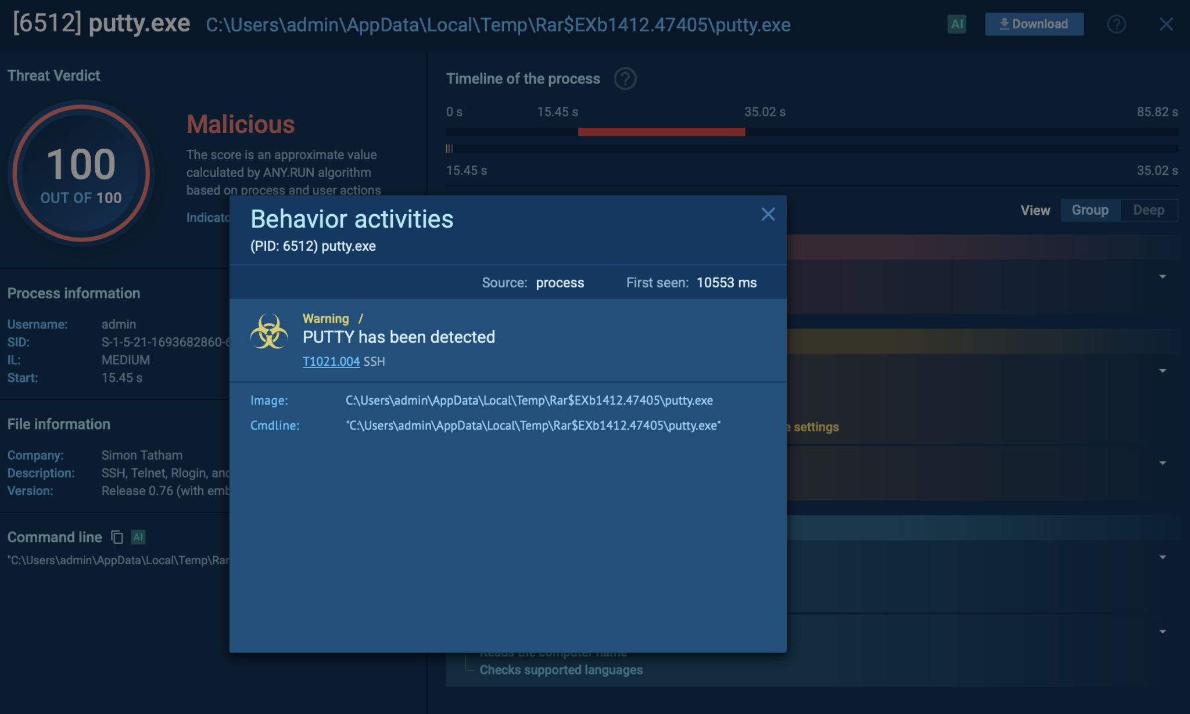The width and height of the screenshot is (1190, 714).
Task: Copy the command line with the copy icon
Action: coord(117,537)
